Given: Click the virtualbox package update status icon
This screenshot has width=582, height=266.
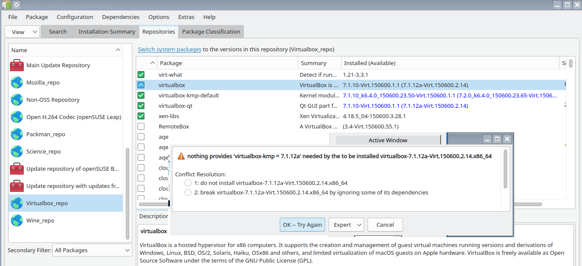Looking at the screenshot, I should point(141,85).
